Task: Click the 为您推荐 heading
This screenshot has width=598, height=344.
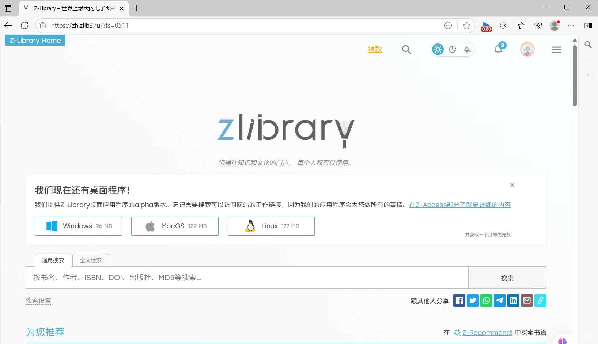Action: coord(45,332)
